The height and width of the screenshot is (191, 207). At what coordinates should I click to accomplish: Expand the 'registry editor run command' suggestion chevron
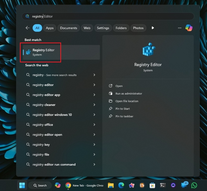(94, 165)
